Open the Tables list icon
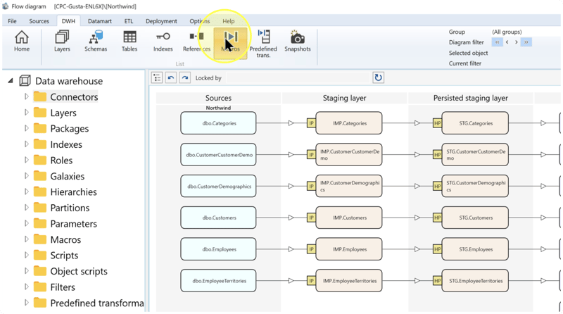Screen dimensions: 563x314 click(129, 42)
